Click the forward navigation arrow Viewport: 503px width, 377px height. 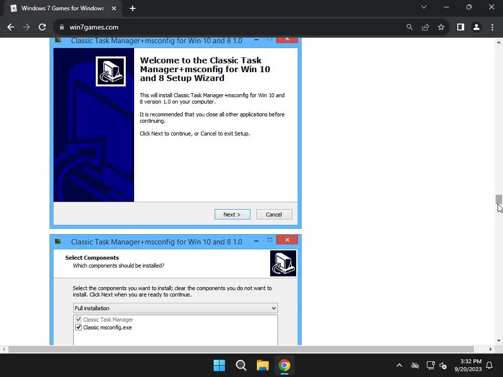pyautogui.click(x=27, y=27)
